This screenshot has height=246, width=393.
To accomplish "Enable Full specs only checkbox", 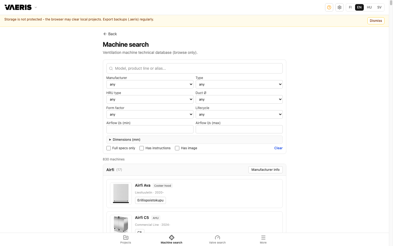I will coord(109,148).
